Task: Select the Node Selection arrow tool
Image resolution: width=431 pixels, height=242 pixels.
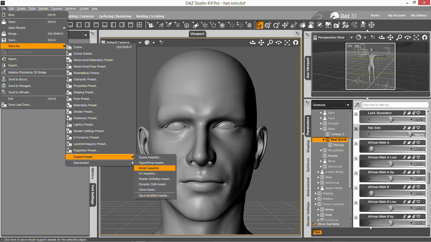Action: 259,25
